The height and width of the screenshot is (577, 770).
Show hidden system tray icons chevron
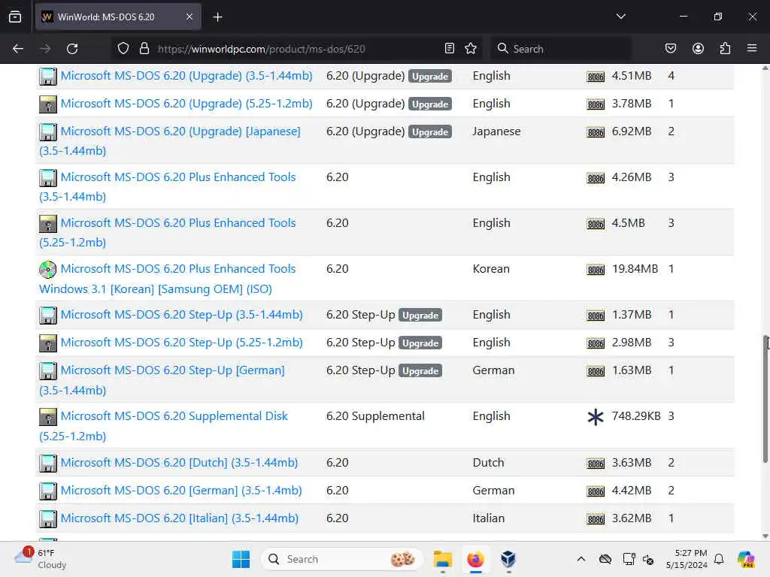[581, 559]
